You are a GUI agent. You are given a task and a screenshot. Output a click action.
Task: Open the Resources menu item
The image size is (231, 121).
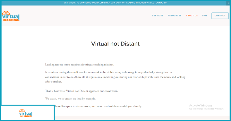175,16
